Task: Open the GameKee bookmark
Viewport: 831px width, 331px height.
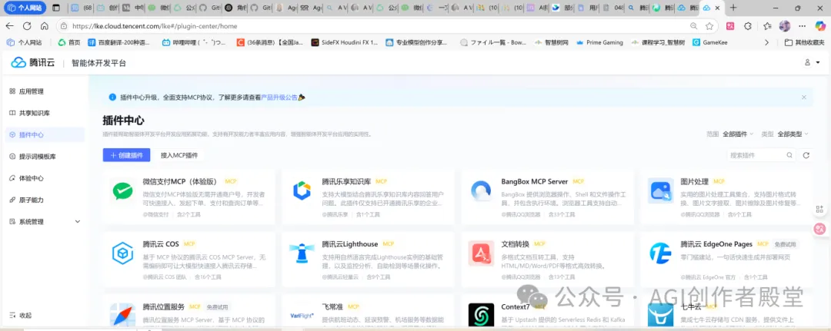Action: 709,42
